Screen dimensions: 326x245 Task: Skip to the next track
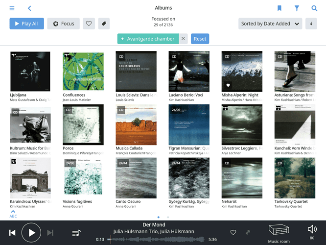coord(50,233)
